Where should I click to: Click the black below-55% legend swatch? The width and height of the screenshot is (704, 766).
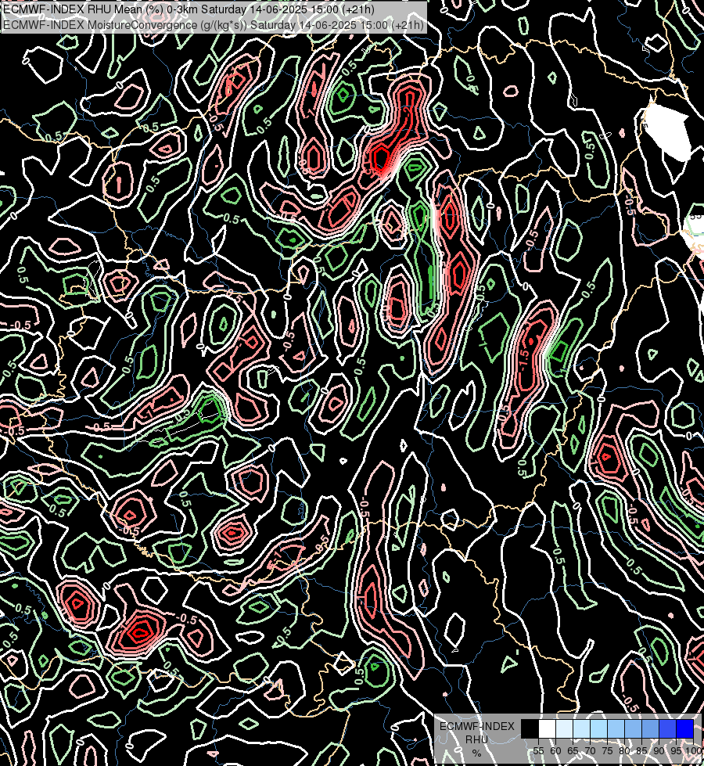point(530,728)
